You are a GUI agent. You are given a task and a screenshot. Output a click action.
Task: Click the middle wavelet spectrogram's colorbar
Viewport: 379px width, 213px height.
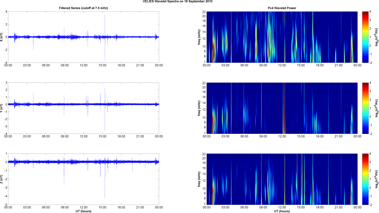click(365, 108)
